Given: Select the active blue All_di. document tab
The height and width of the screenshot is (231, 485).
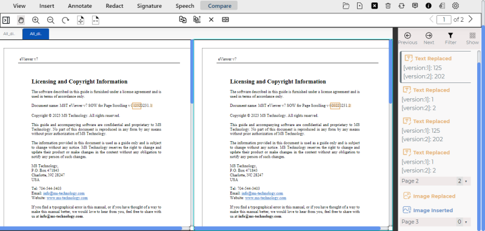Looking at the screenshot, I should 36,34.
